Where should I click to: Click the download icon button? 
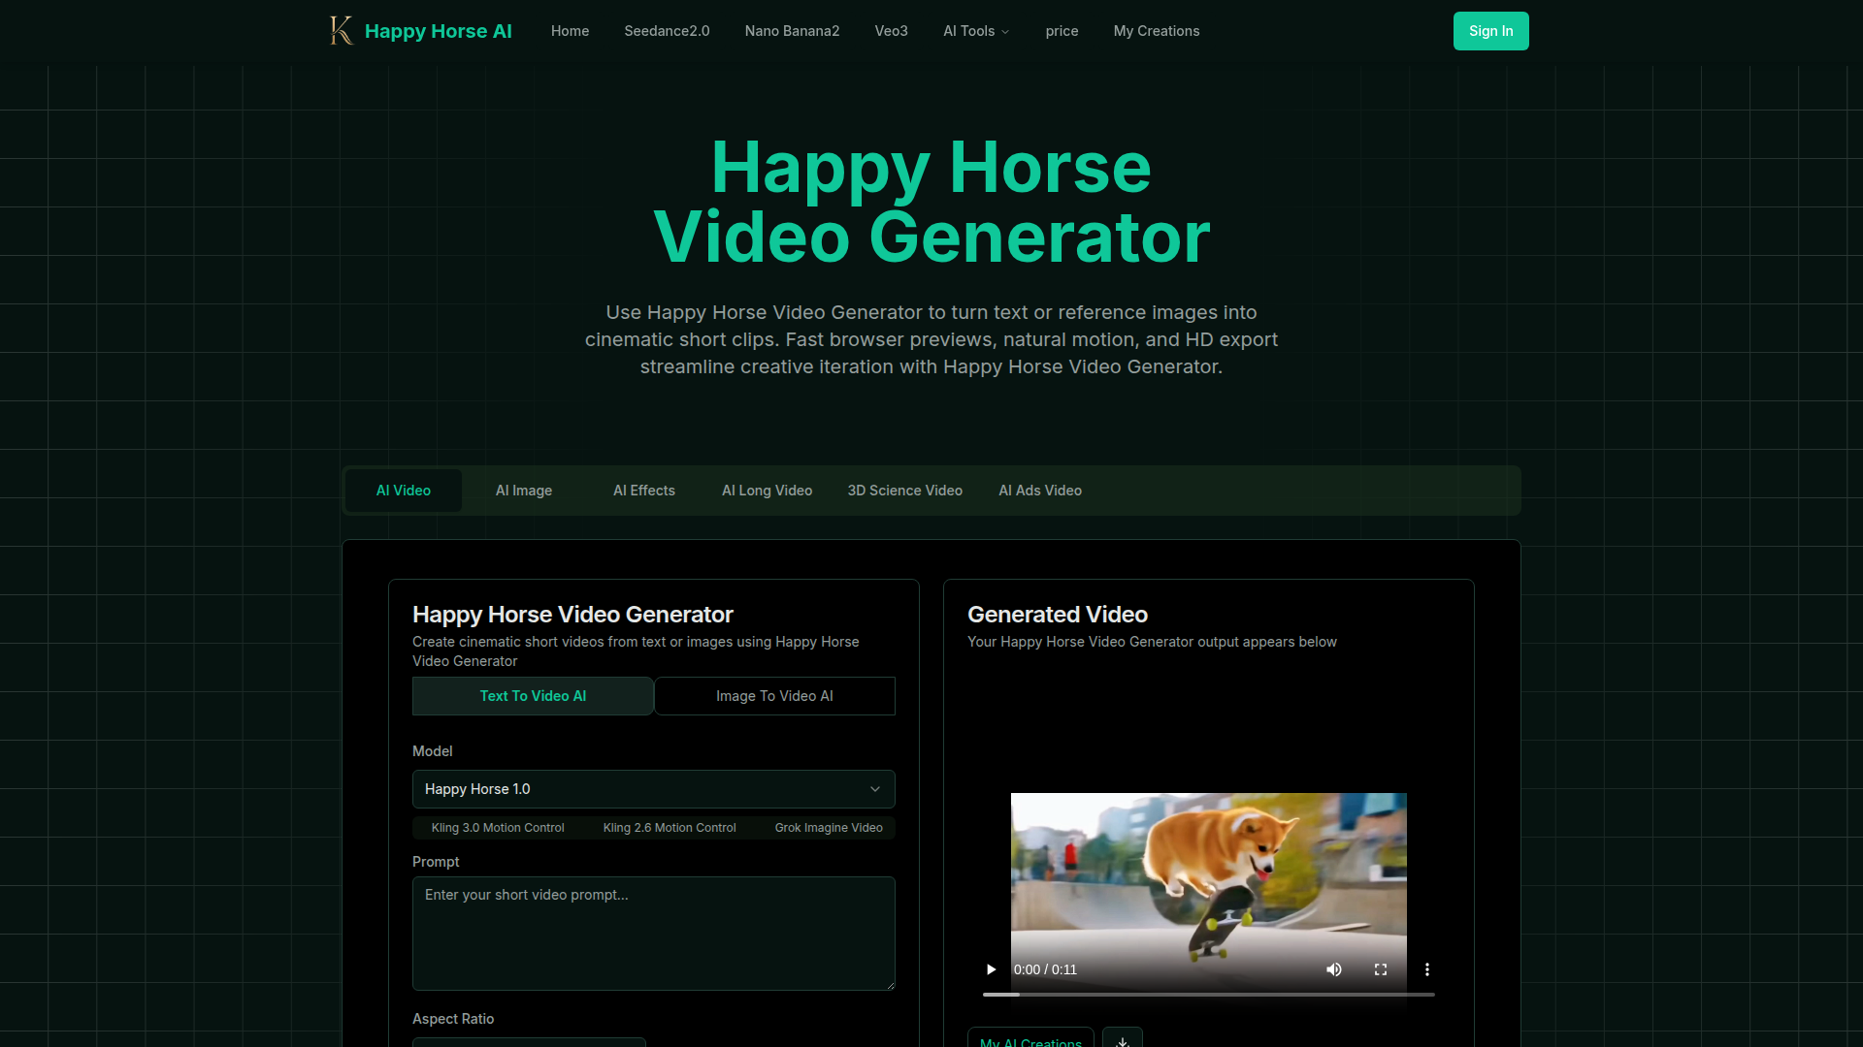(x=1123, y=1040)
